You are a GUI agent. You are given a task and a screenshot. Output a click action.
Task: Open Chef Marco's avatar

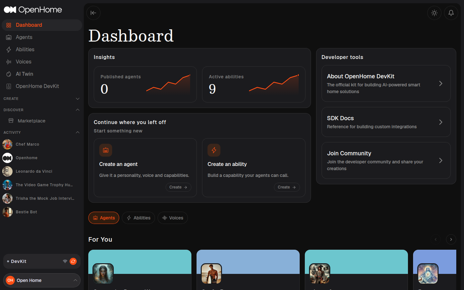click(x=7, y=144)
